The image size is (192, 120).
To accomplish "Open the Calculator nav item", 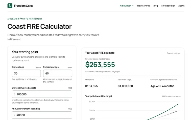I will 125,6.
